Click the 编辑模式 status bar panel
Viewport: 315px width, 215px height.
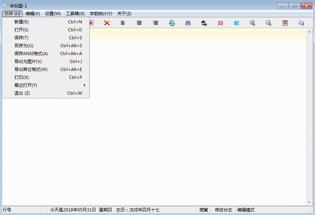(246, 210)
